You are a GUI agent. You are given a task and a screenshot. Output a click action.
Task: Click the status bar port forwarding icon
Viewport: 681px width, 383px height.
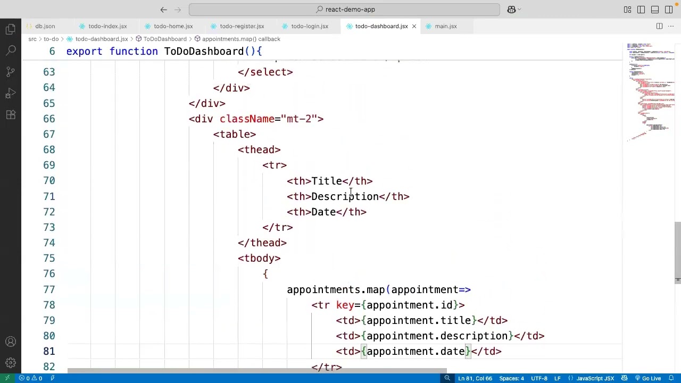pos(53,378)
